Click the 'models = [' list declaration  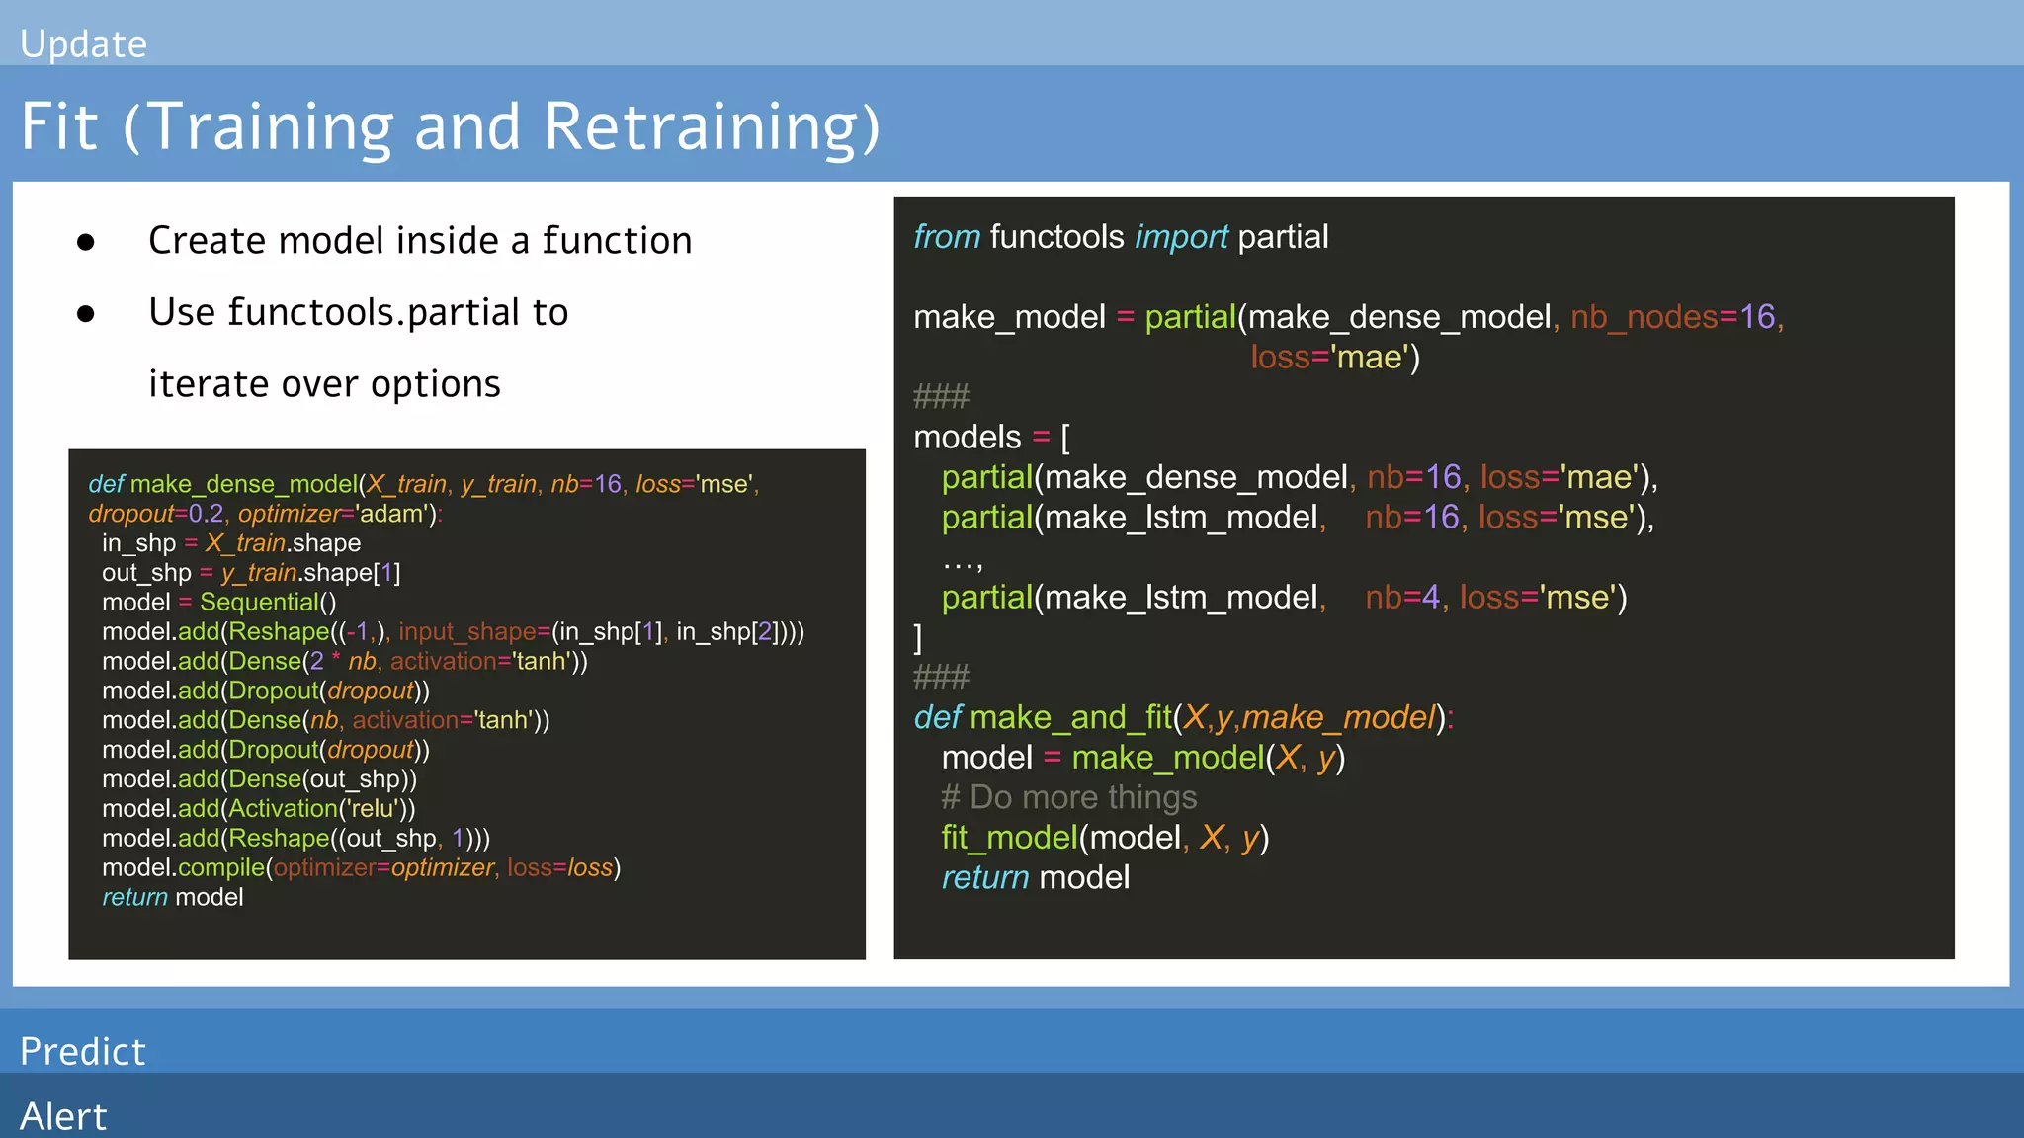tap(991, 437)
